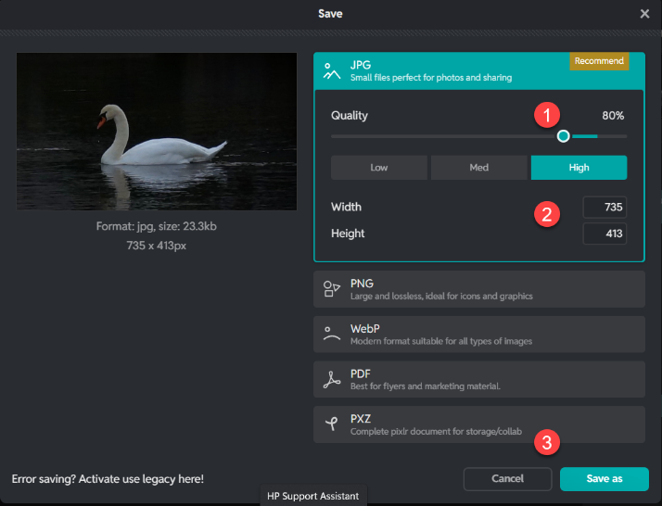Click the PNG shapes icon
Image resolution: width=662 pixels, height=506 pixels.
[331, 289]
